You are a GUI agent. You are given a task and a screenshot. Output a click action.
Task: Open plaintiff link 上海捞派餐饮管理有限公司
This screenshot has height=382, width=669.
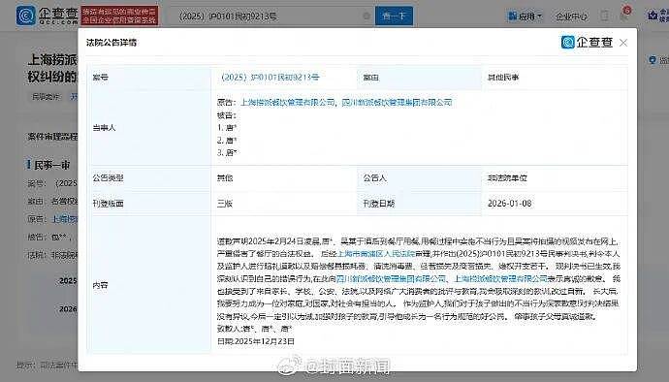[288, 103]
